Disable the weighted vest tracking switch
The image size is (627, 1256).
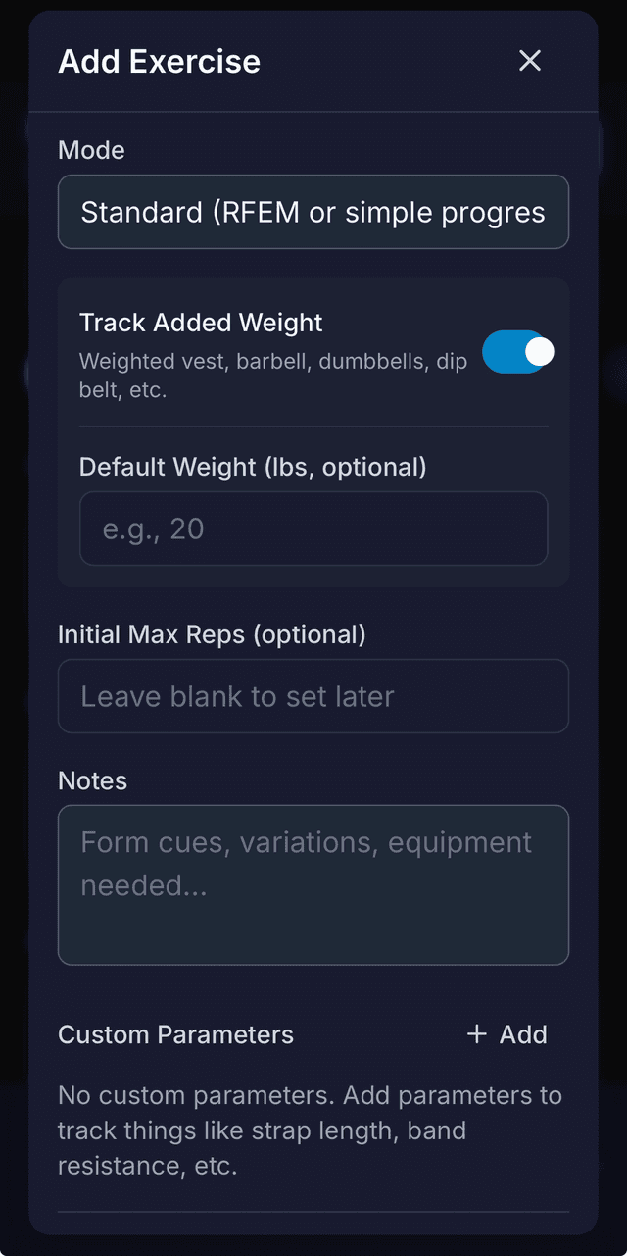(x=518, y=351)
